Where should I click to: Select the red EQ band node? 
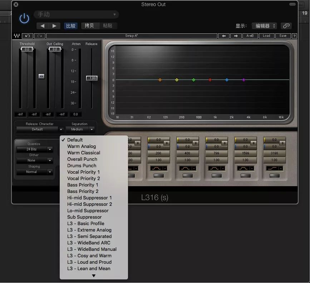click(x=210, y=80)
